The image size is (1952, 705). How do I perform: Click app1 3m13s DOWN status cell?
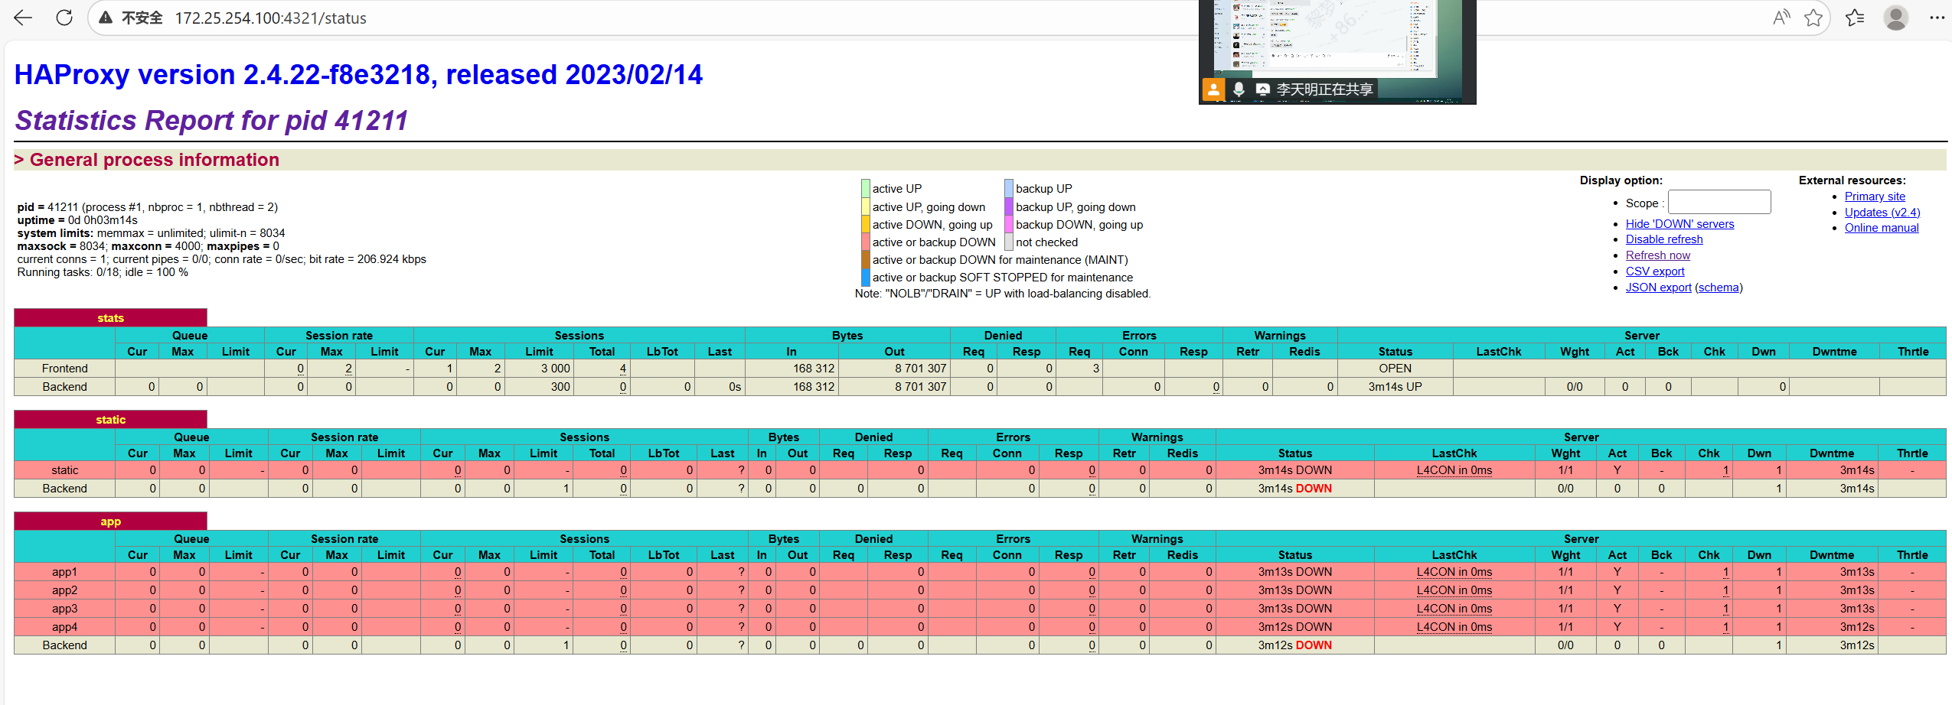coord(1294,572)
